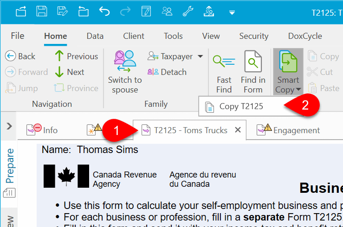The width and height of the screenshot is (343, 227).
Task: Open Find in Form
Action: pos(253,72)
